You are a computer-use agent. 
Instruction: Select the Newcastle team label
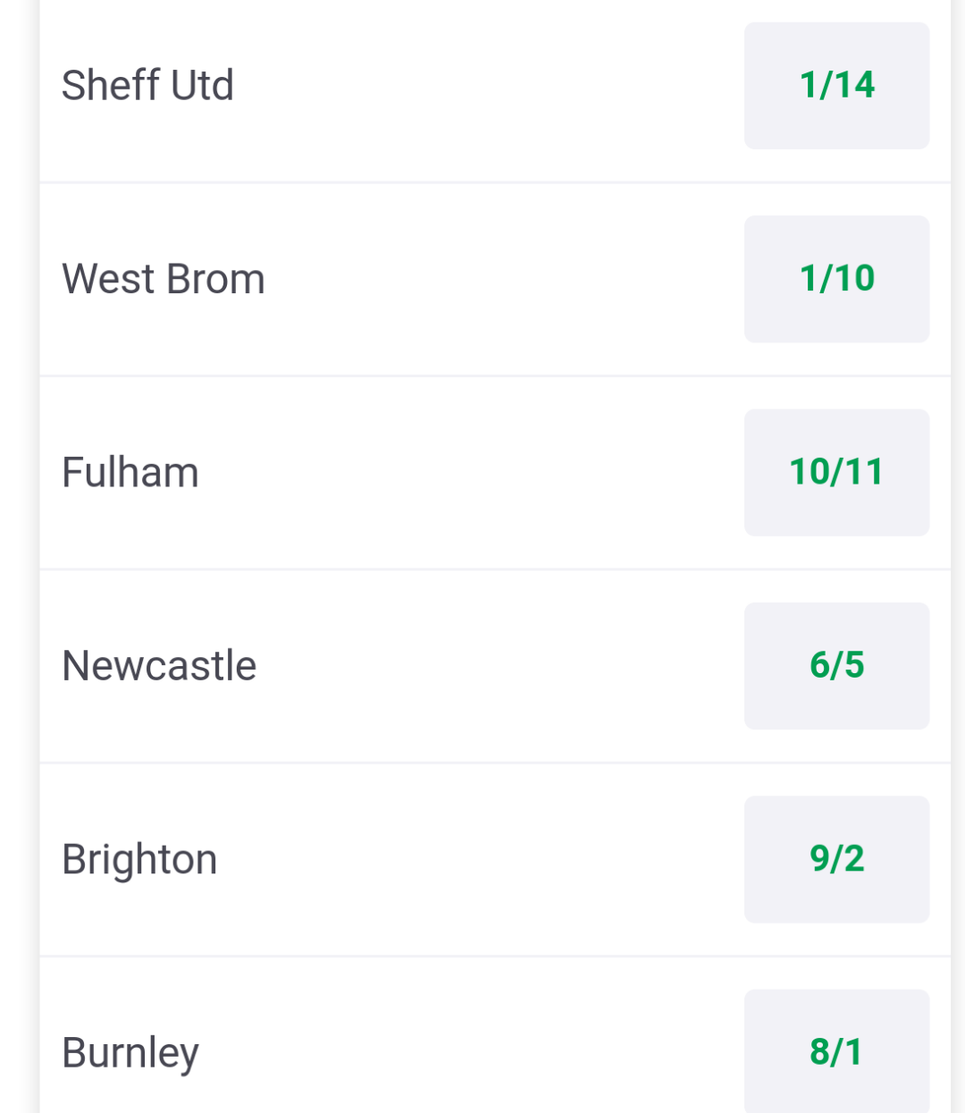pos(159,666)
